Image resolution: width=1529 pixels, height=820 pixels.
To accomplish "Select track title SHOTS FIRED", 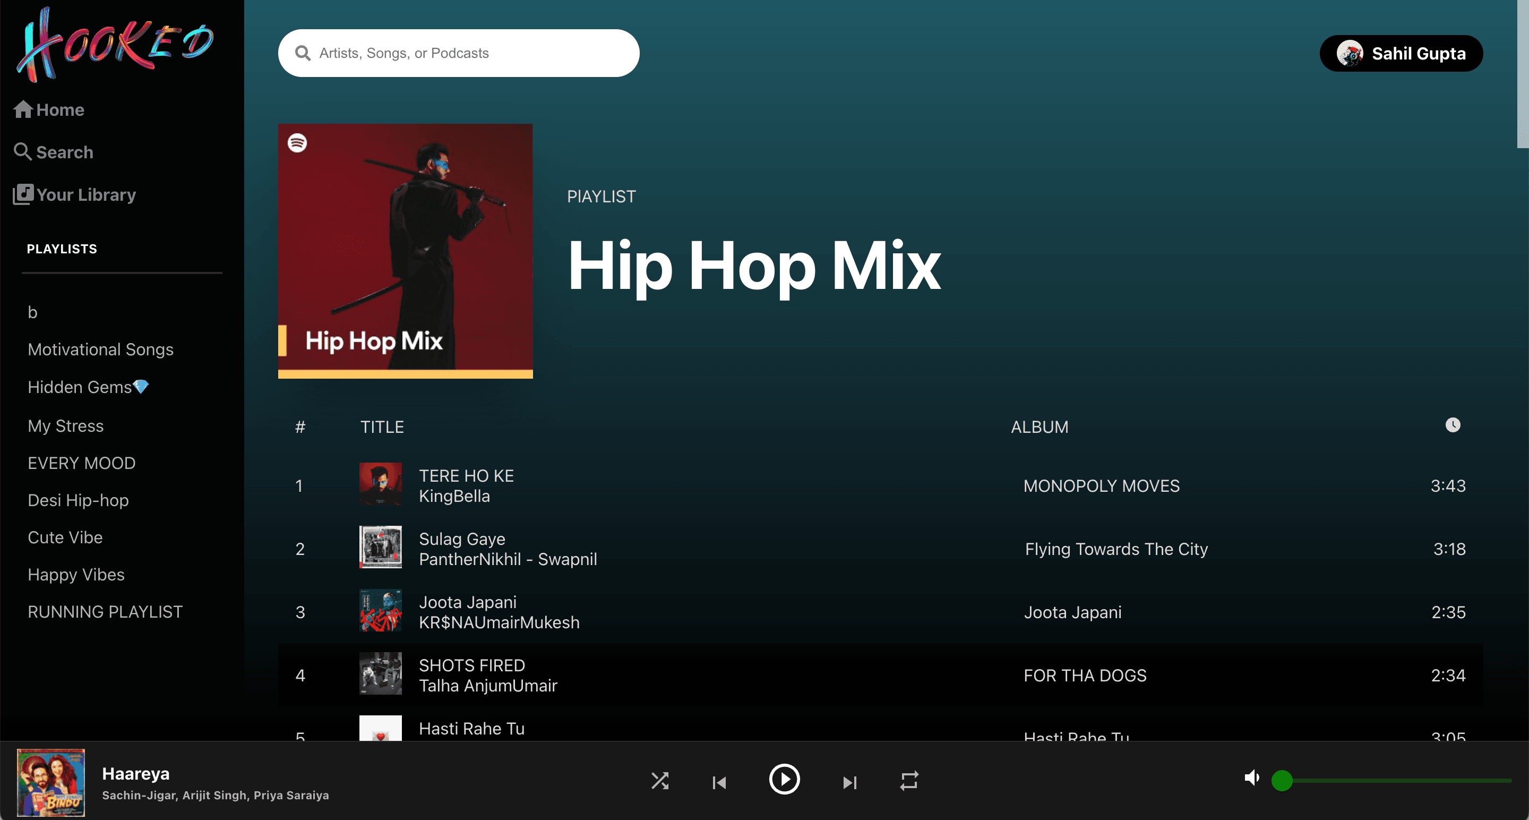I will 472,665.
